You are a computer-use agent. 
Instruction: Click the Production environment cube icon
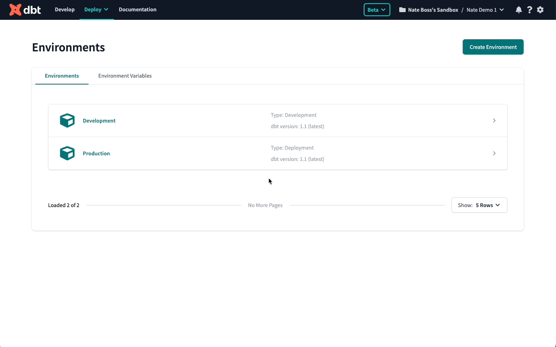[x=67, y=153]
